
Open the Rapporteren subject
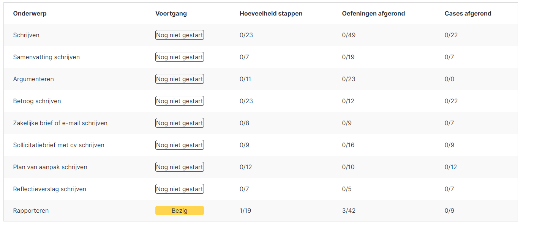point(31,211)
